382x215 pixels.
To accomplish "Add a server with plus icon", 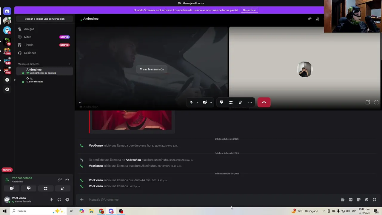I will pos(7,80).
